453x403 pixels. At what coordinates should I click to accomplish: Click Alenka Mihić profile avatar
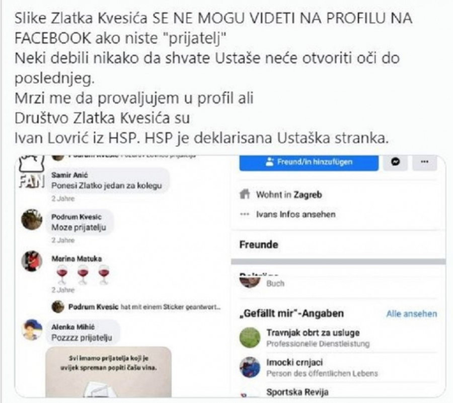[x=32, y=330]
